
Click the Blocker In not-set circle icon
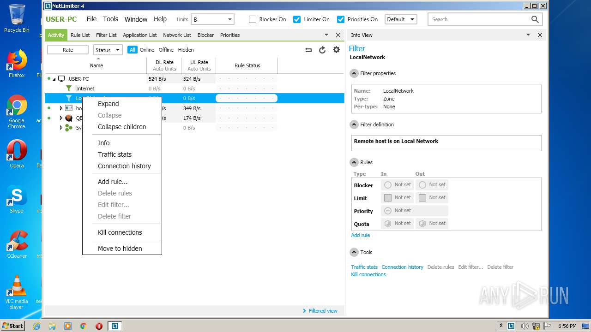tap(388, 185)
